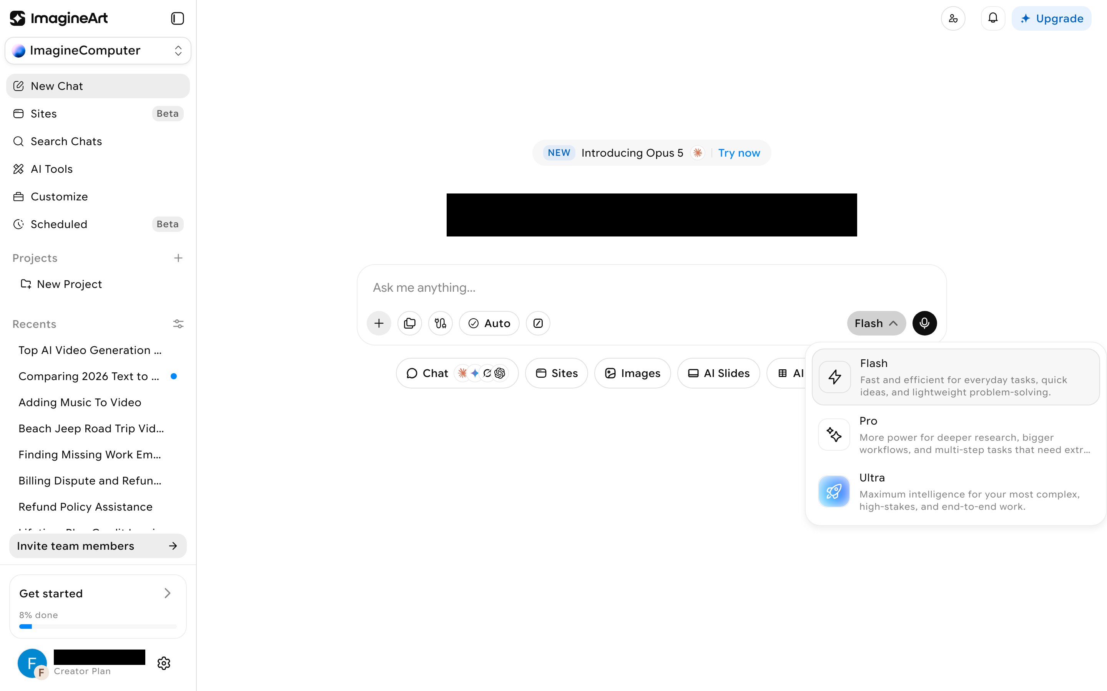Image resolution: width=1107 pixels, height=691 pixels.
Task: Click the Creator Plan label
Action: 82,671
